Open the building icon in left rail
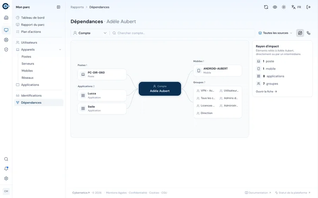Image resolution: width=318 pixels, height=198 pixels. (6, 17)
